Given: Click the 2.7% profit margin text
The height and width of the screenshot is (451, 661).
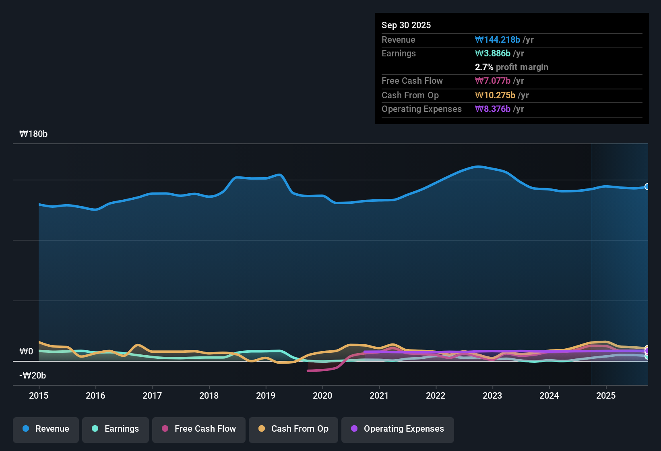Looking at the screenshot, I should pos(512,67).
